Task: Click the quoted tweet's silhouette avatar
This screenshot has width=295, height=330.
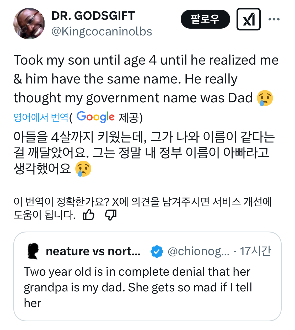Action: pyautogui.click(x=33, y=251)
